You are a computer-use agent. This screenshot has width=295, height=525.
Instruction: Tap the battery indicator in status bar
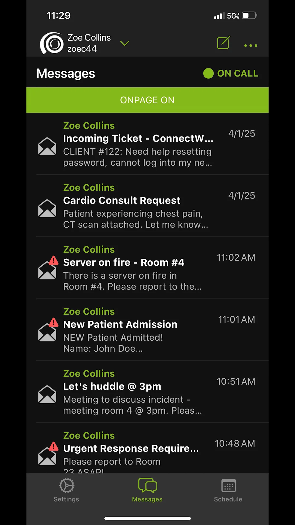250,15
